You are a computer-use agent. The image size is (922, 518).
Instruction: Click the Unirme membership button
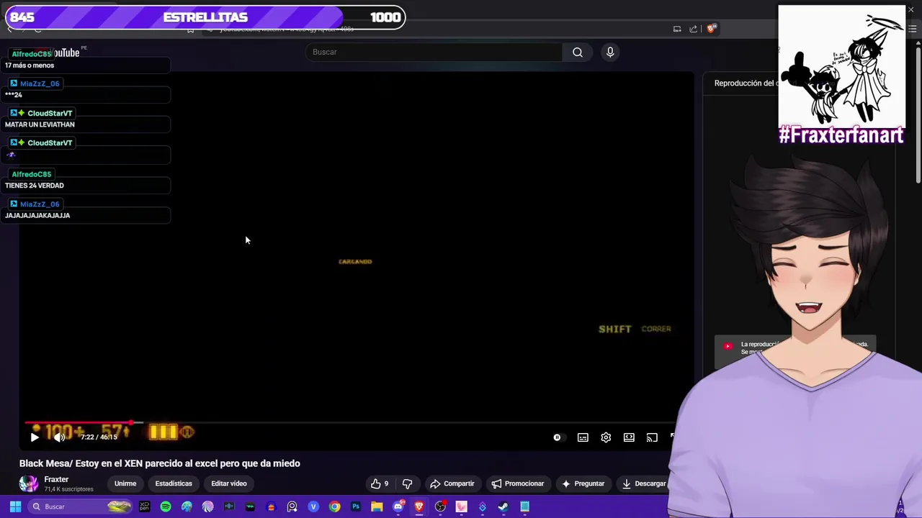(x=125, y=483)
